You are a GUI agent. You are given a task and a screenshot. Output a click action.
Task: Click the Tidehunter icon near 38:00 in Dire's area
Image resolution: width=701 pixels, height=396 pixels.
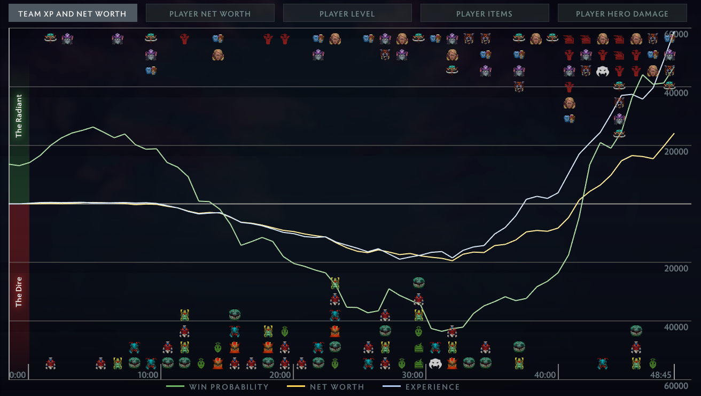(x=519, y=347)
